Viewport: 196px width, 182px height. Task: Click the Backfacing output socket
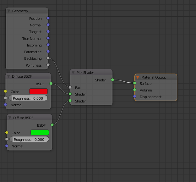click(x=48, y=58)
